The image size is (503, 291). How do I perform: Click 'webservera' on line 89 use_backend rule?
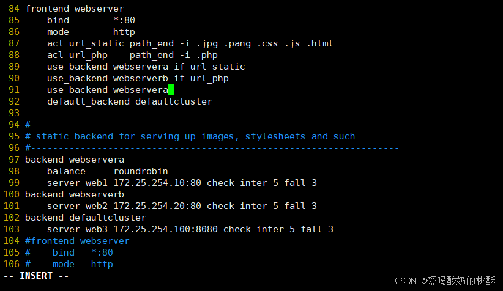click(x=141, y=67)
